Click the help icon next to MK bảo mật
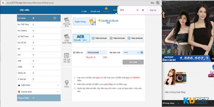 pos(142,52)
